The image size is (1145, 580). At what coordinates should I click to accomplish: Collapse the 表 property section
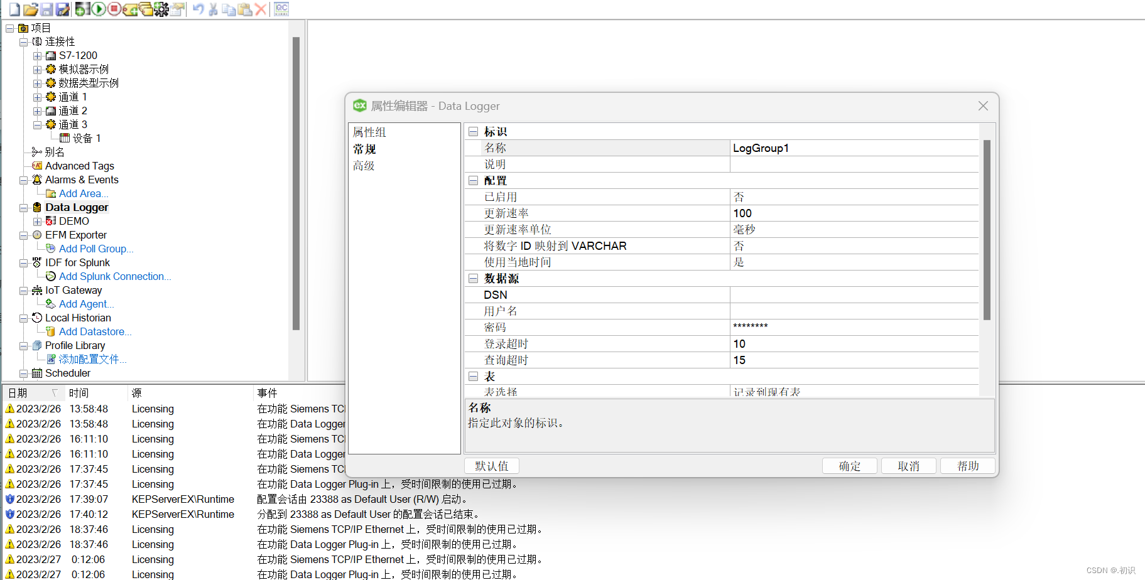474,377
